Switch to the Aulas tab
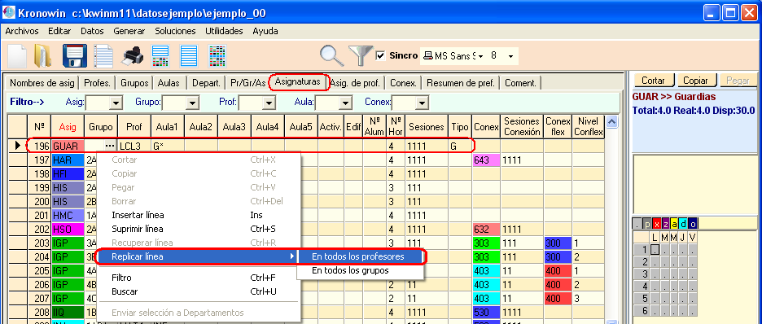The image size is (762, 324). point(169,83)
